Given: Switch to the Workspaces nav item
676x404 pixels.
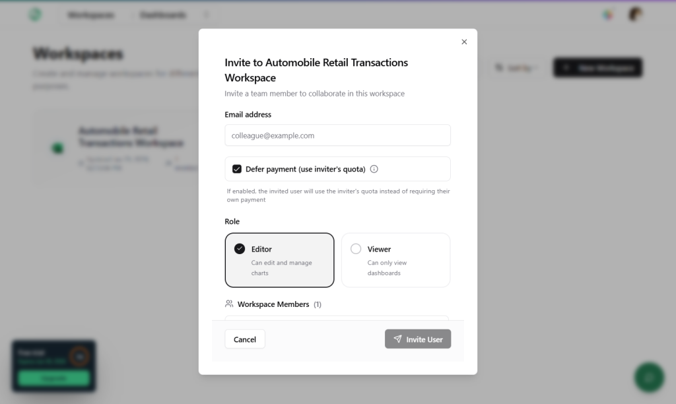Looking at the screenshot, I should coord(91,14).
